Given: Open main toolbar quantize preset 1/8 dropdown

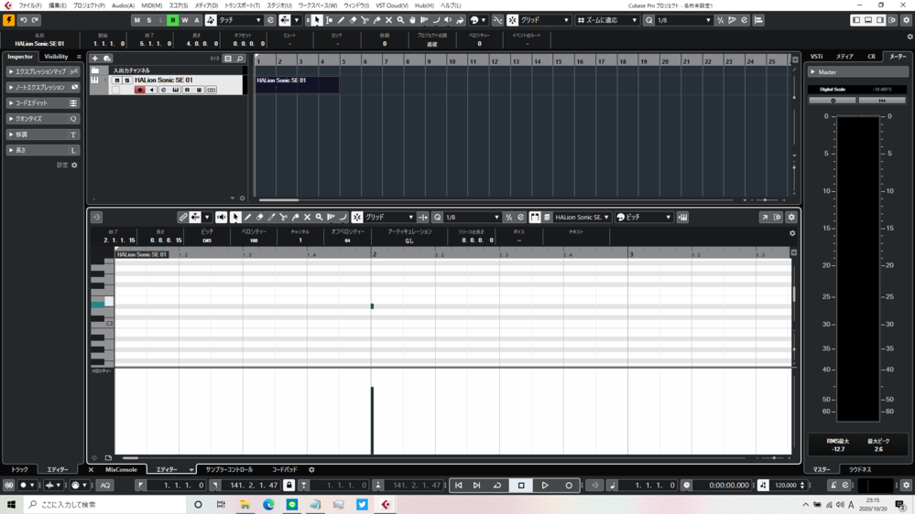Looking at the screenshot, I should (x=683, y=20).
